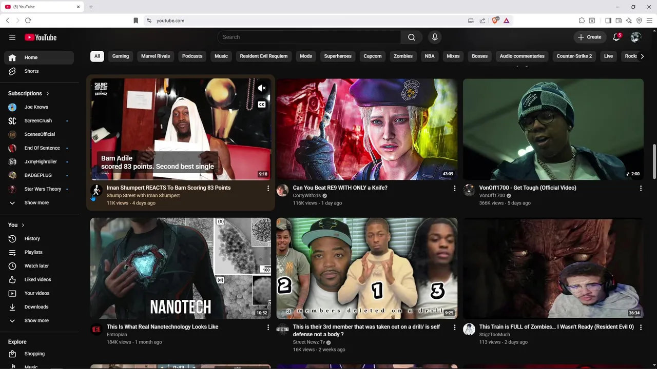Viewport: 657px width, 369px height.
Task: Open video title Can You Beat RE9 WITH ONLY a Knife
Action: pos(340,188)
